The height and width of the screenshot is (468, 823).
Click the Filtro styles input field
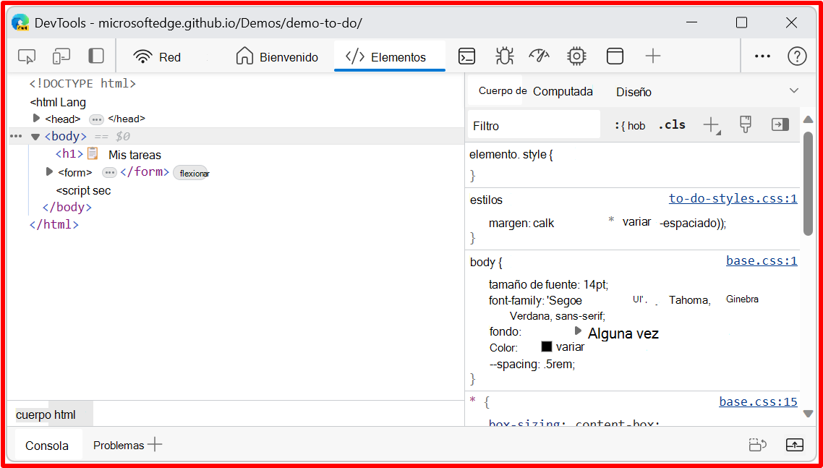(534, 124)
